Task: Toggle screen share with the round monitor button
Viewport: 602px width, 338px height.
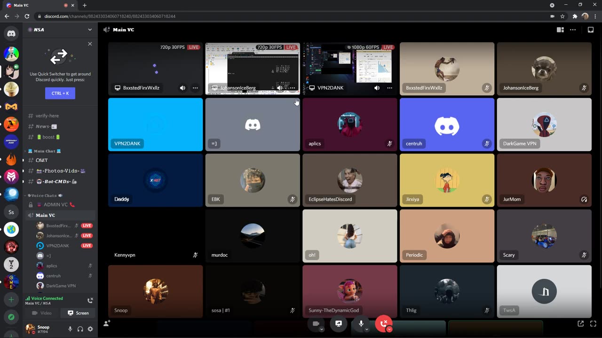Action: [339, 323]
